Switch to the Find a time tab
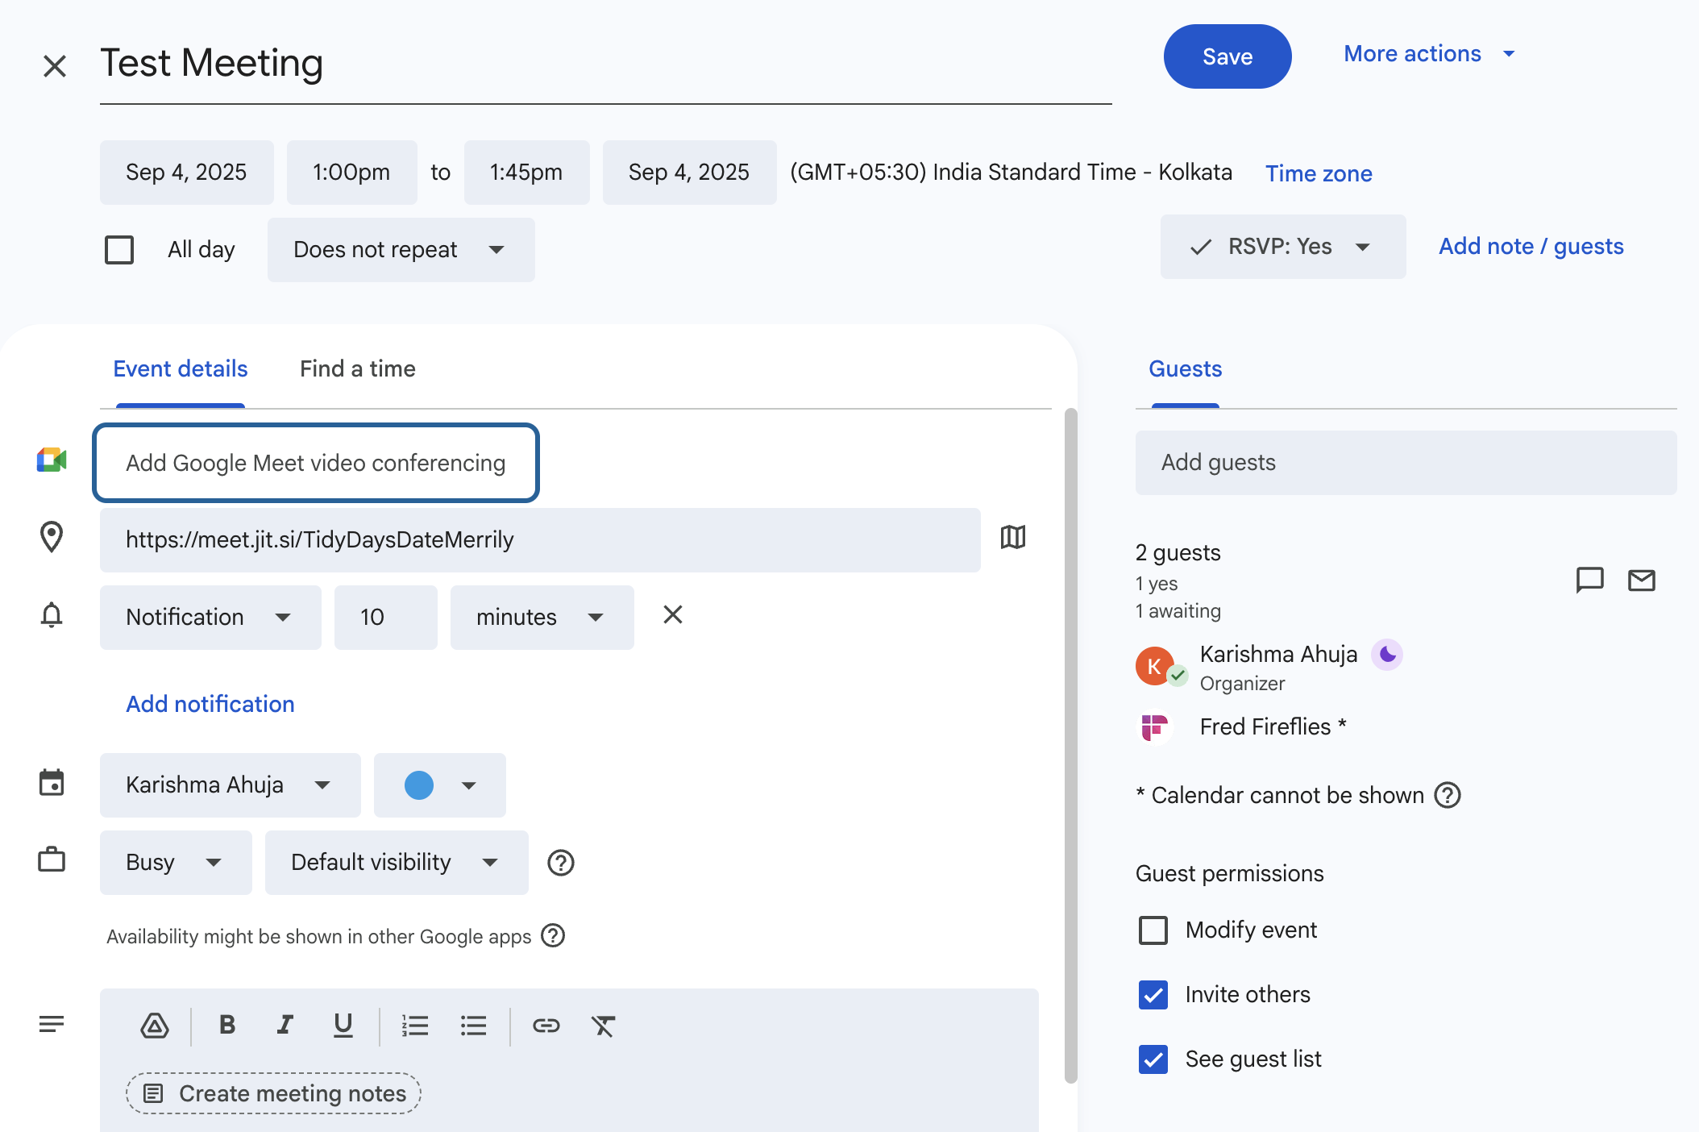The width and height of the screenshot is (1699, 1132). pos(357,368)
